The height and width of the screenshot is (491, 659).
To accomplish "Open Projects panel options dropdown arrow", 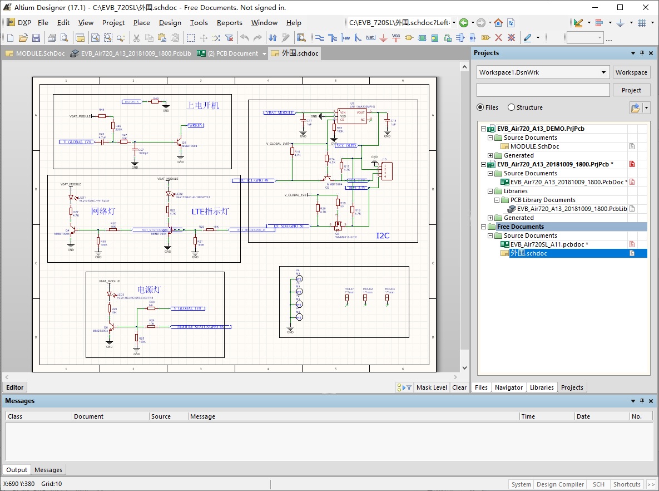I will pos(633,53).
